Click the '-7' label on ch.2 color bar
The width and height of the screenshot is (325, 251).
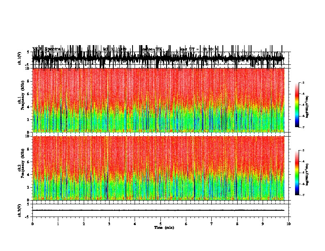click(302, 195)
